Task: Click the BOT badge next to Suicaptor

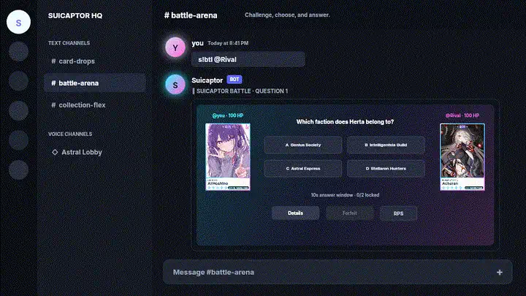Action: click(x=235, y=80)
